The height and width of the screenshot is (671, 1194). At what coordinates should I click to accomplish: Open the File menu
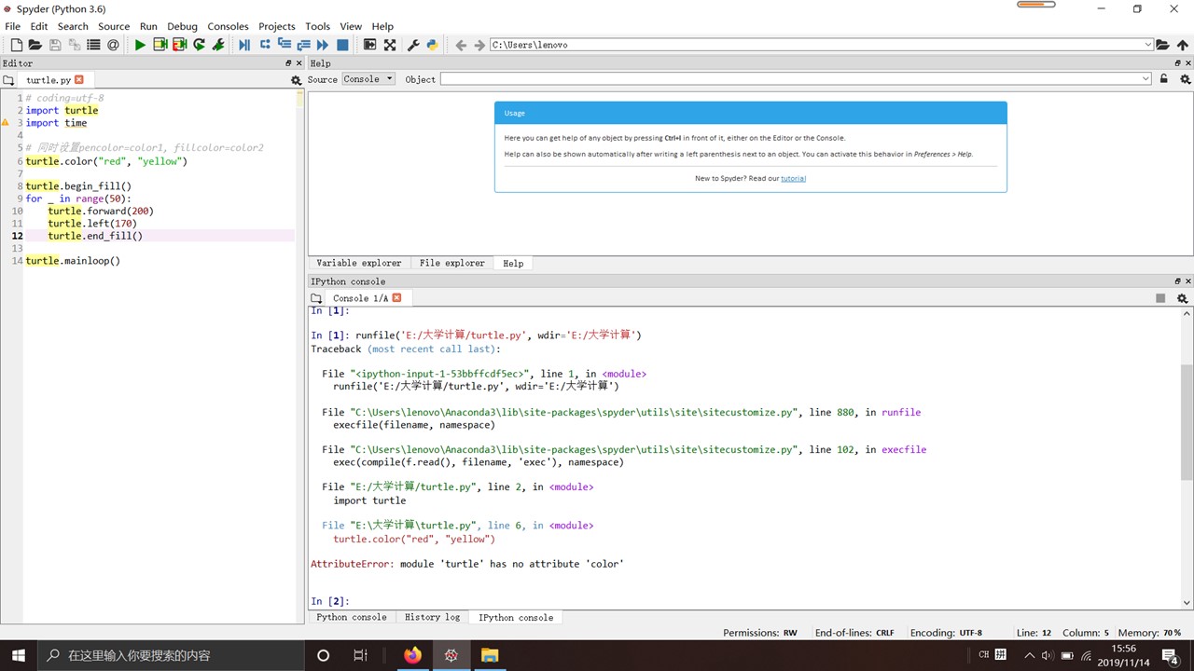point(12,26)
